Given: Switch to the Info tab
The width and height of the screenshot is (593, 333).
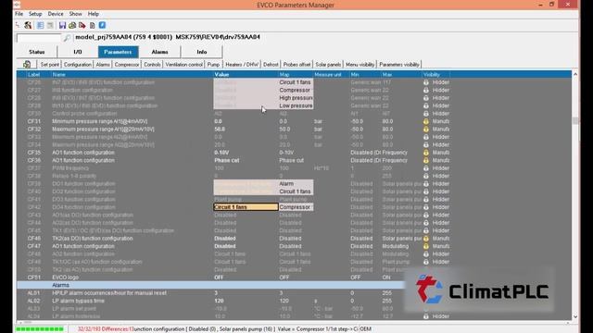Looking at the screenshot, I should point(202,52).
